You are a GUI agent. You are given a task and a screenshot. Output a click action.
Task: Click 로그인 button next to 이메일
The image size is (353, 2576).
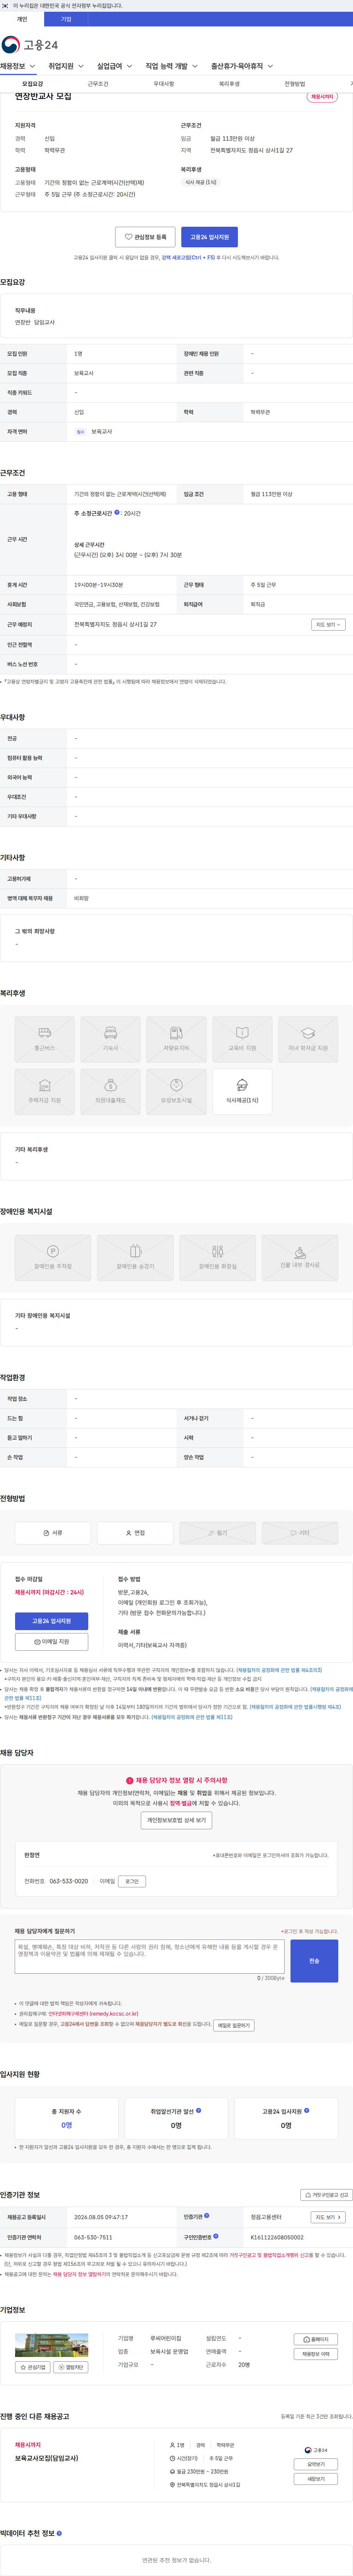tap(132, 1881)
